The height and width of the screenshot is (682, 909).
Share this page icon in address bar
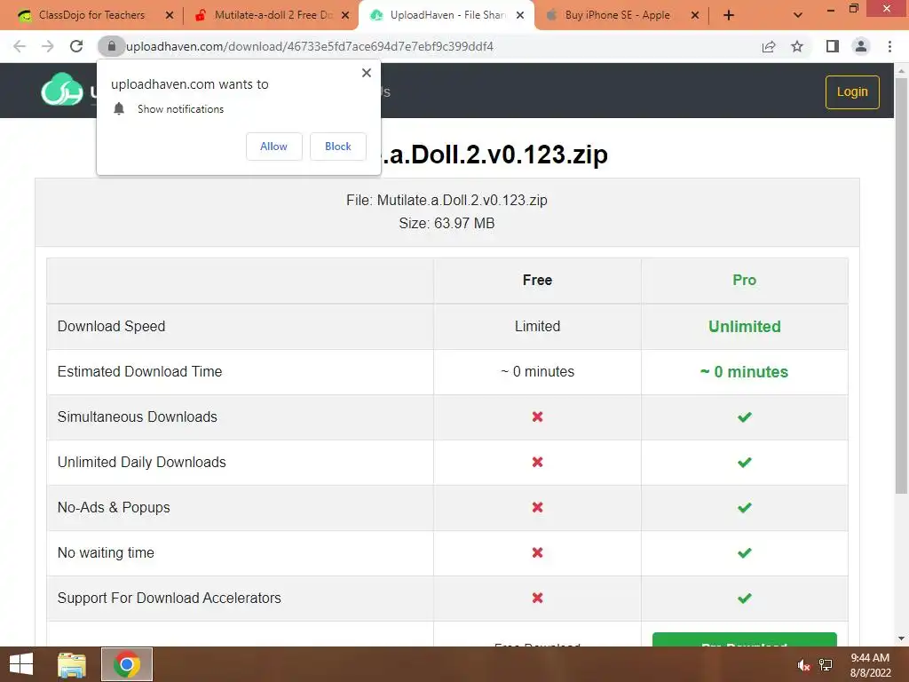769,46
